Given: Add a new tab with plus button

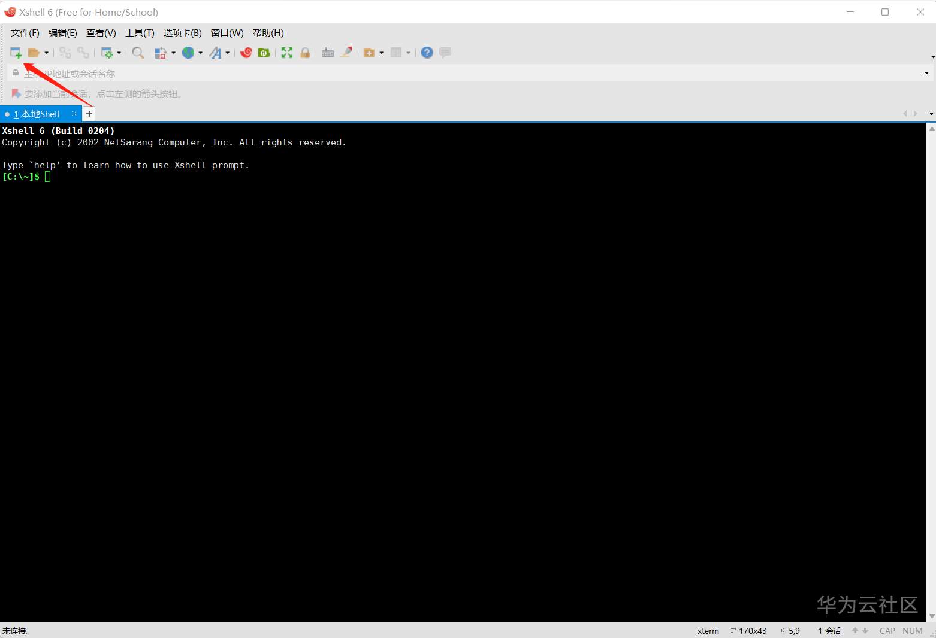Looking at the screenshot, I should coord(89,114).
